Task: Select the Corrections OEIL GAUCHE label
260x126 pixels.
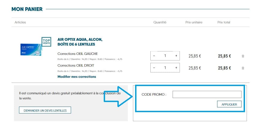Action: pyautogui.click(x=77, y=54)
